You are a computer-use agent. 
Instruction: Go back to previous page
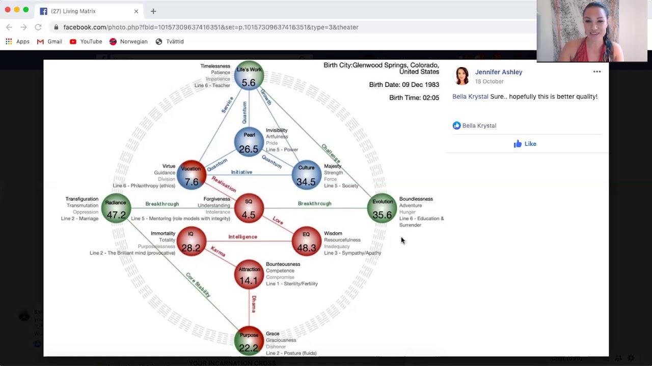tap(9, 27)
